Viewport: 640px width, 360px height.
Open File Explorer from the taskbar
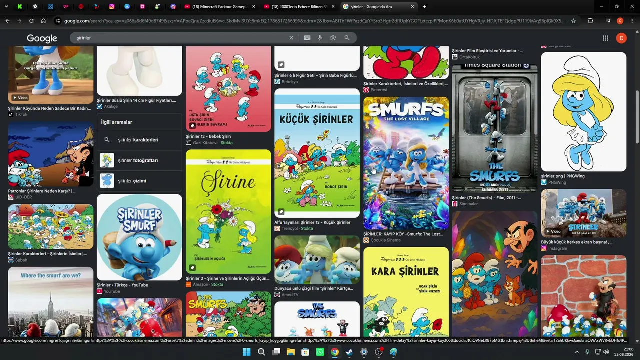(x=291, y=352)
